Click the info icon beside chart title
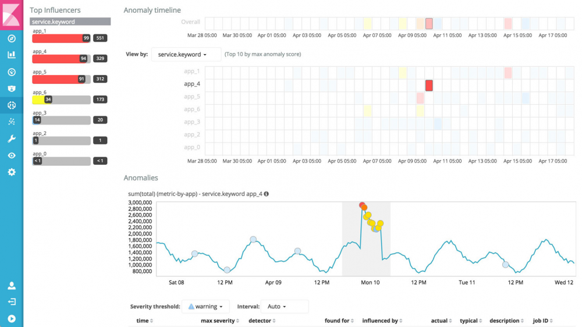The height and width of the screenshot is (327, 582). tap(267, 194)
